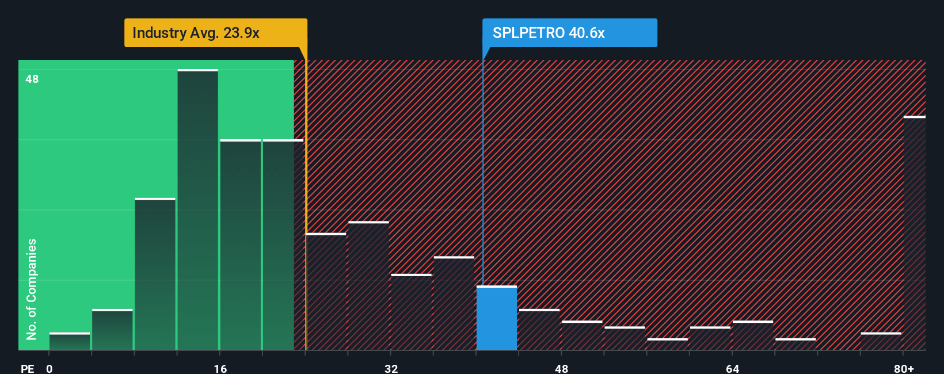
Task: Click the x-axis tick label 64
Action: (x=733, y=368)
